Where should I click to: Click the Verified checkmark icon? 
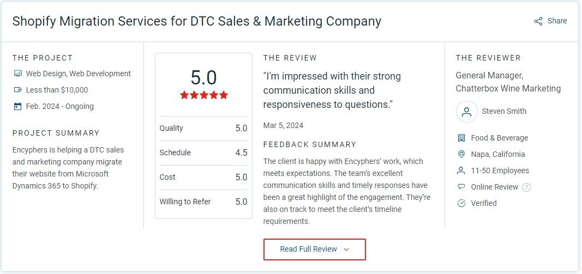point(461,203)
